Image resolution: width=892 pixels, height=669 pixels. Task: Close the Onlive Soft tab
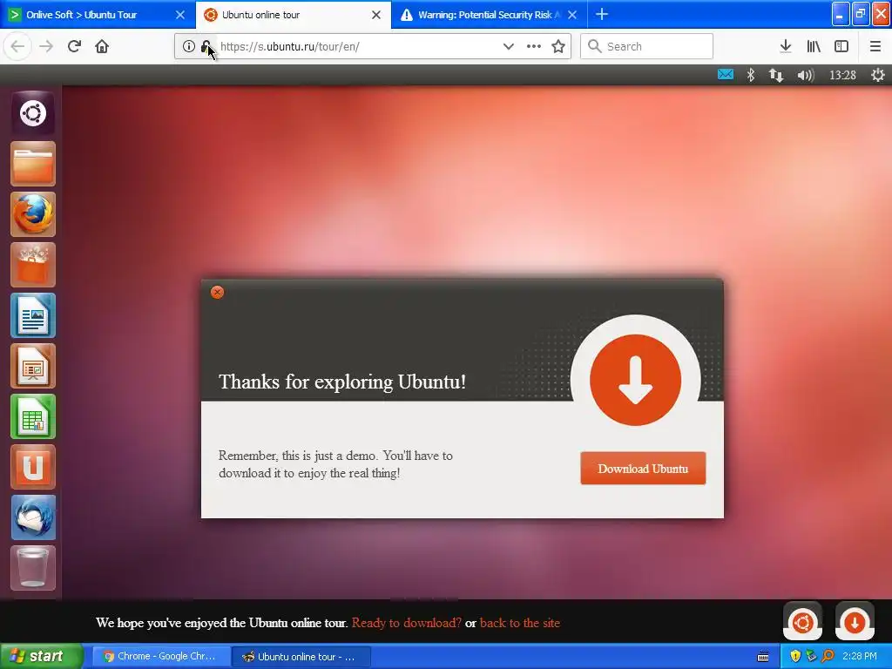point(180,15)
